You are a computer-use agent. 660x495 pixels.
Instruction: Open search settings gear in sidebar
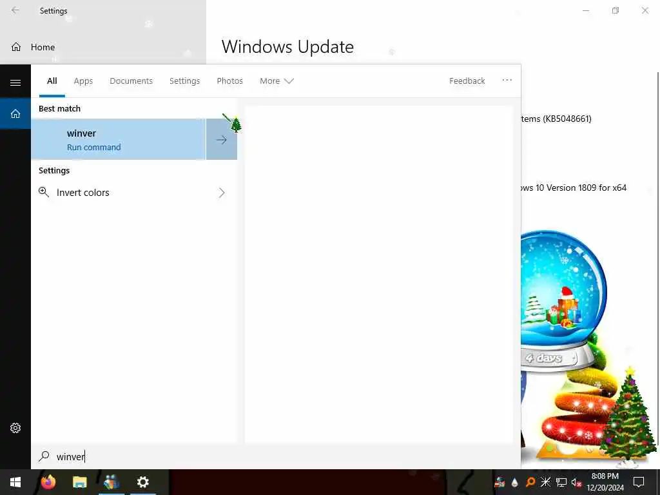[15, 428]
